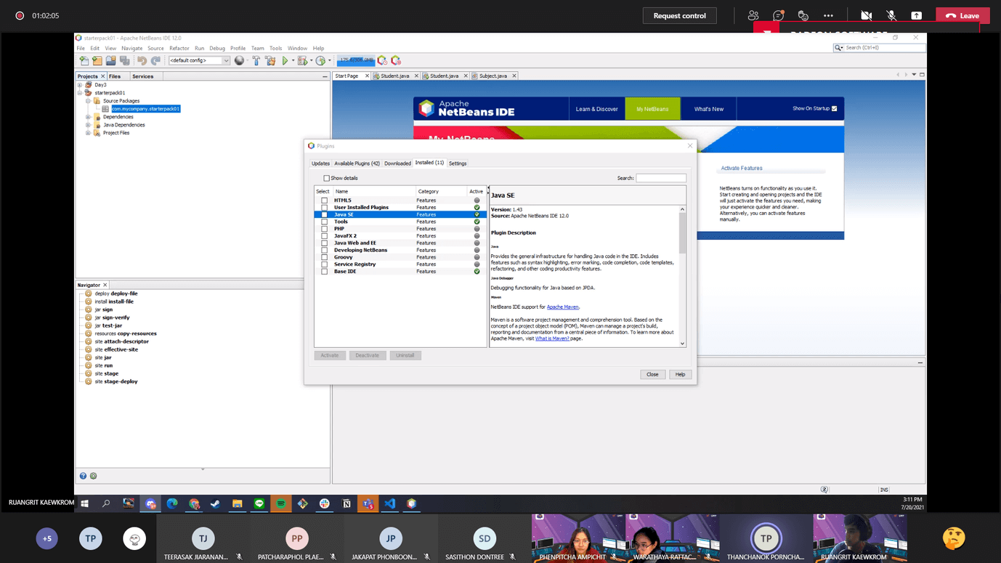Image resolution: width=1001 pixels, height=563 pixels.
Task: Close the Plugins dialog via Close button
Action: [652, 374]
